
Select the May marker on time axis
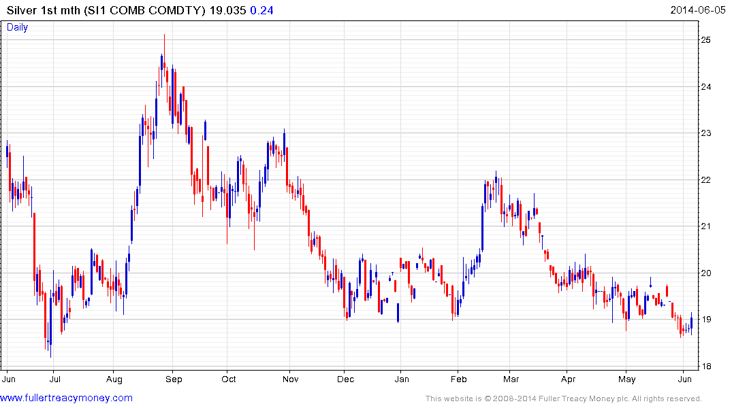(627, 379)
